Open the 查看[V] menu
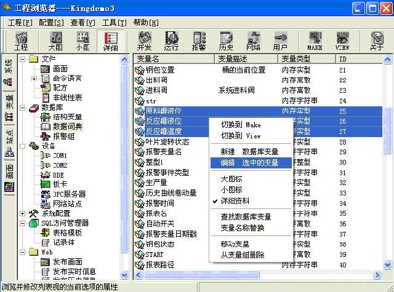 83,23
